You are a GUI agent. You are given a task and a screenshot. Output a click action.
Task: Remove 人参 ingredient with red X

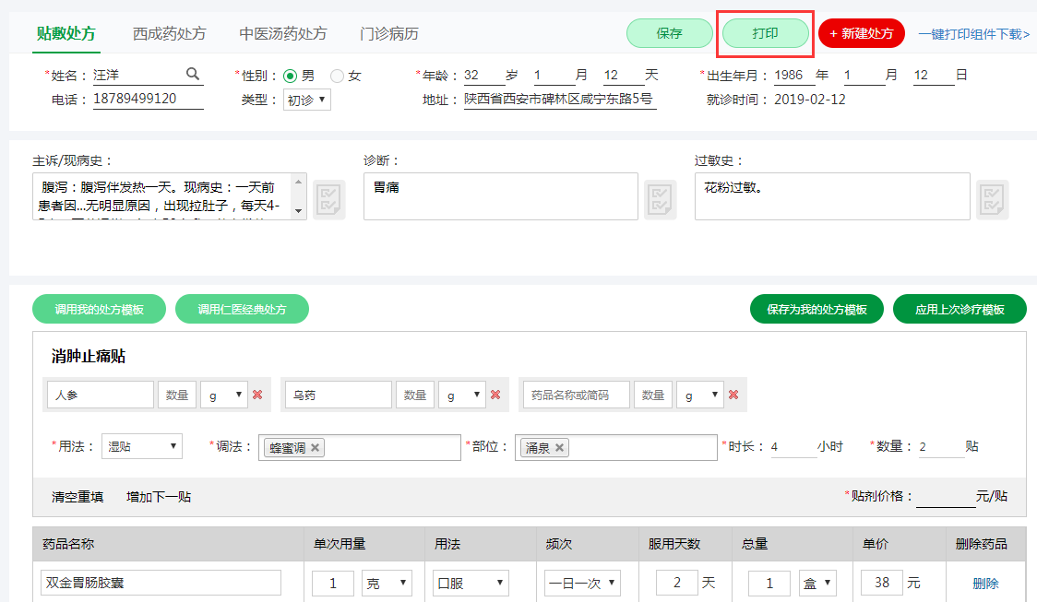(x=257, y=395)
